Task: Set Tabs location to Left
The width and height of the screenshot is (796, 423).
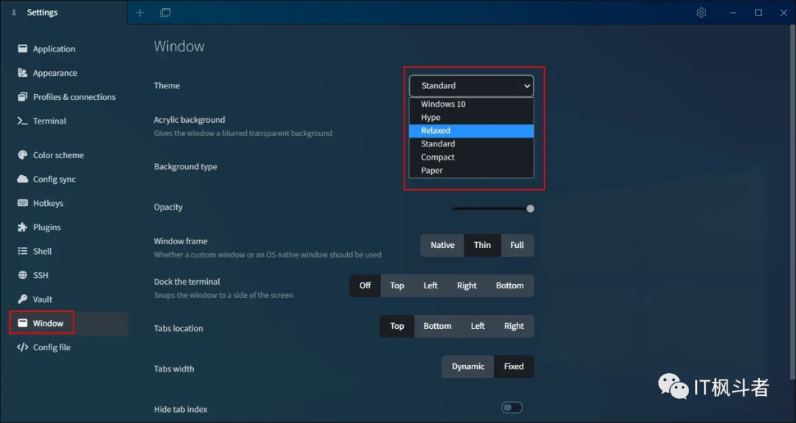Action: pyautogui.click(x=477, y=326)
